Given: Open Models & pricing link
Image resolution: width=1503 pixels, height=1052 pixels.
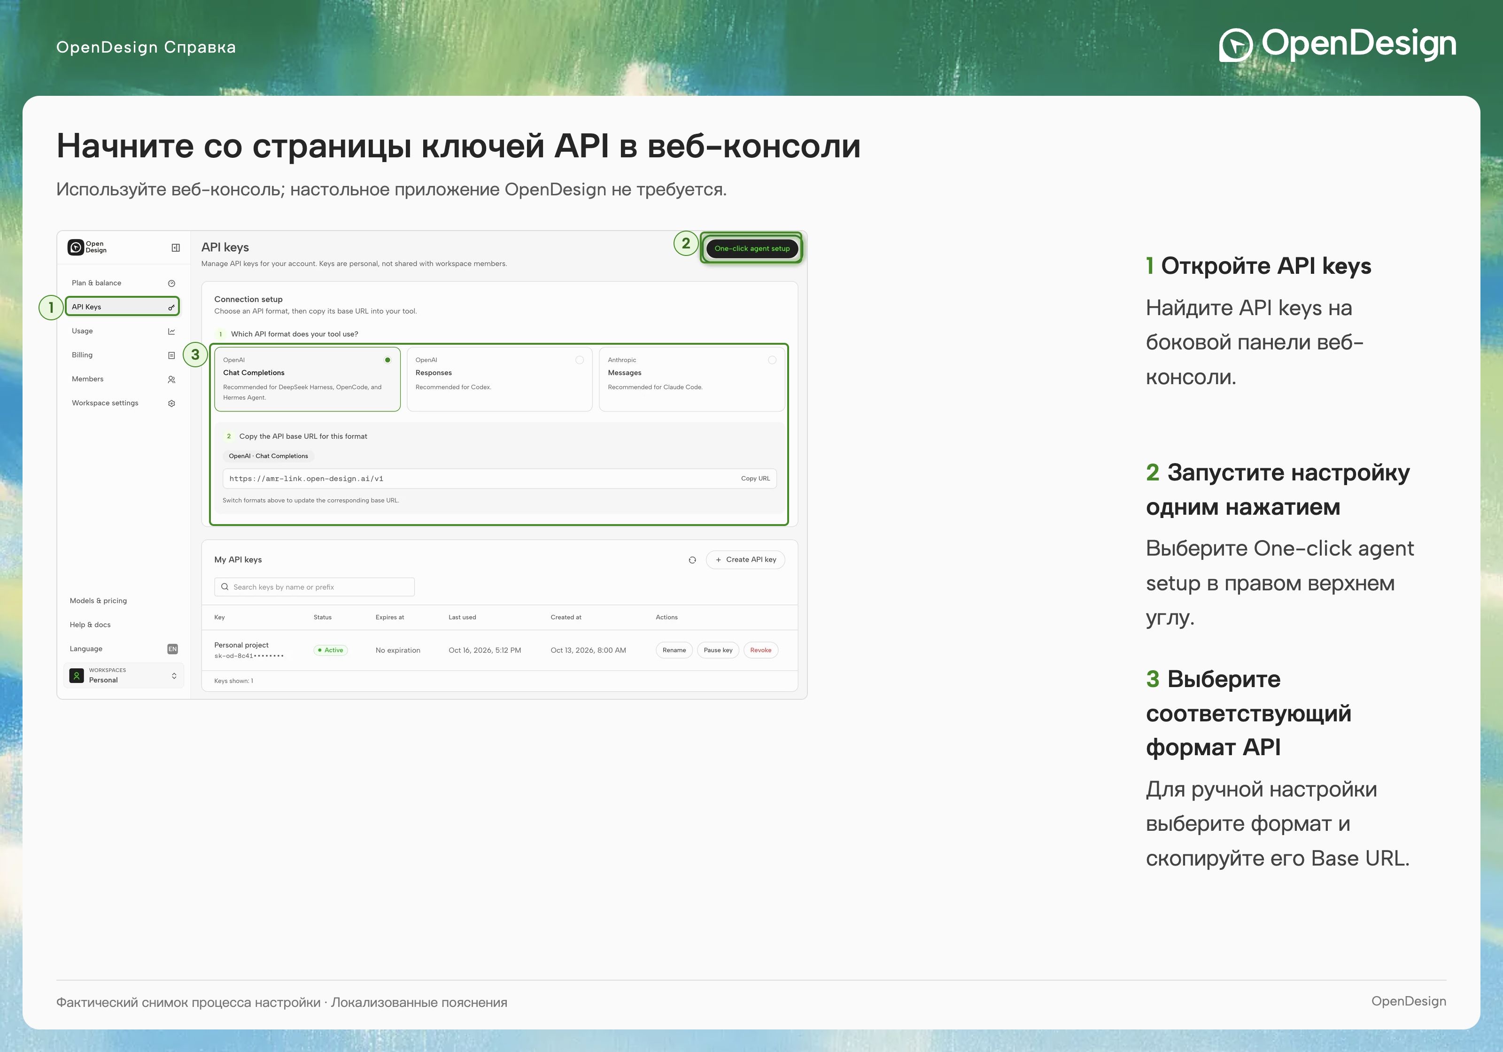Looking at the screenshot, I should pos(98,600).
